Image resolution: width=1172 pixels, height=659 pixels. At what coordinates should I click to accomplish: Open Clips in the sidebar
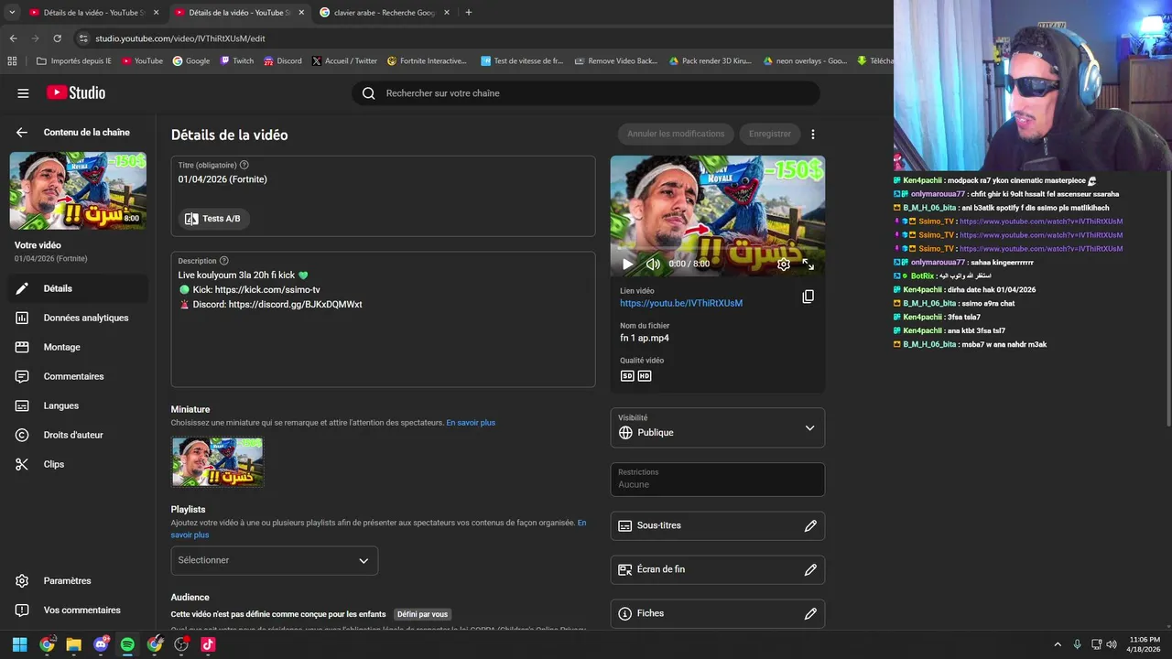(78, 464)
